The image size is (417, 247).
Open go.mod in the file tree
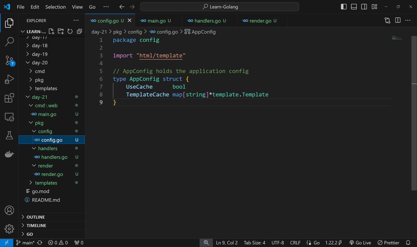click(x=52, y=191)
